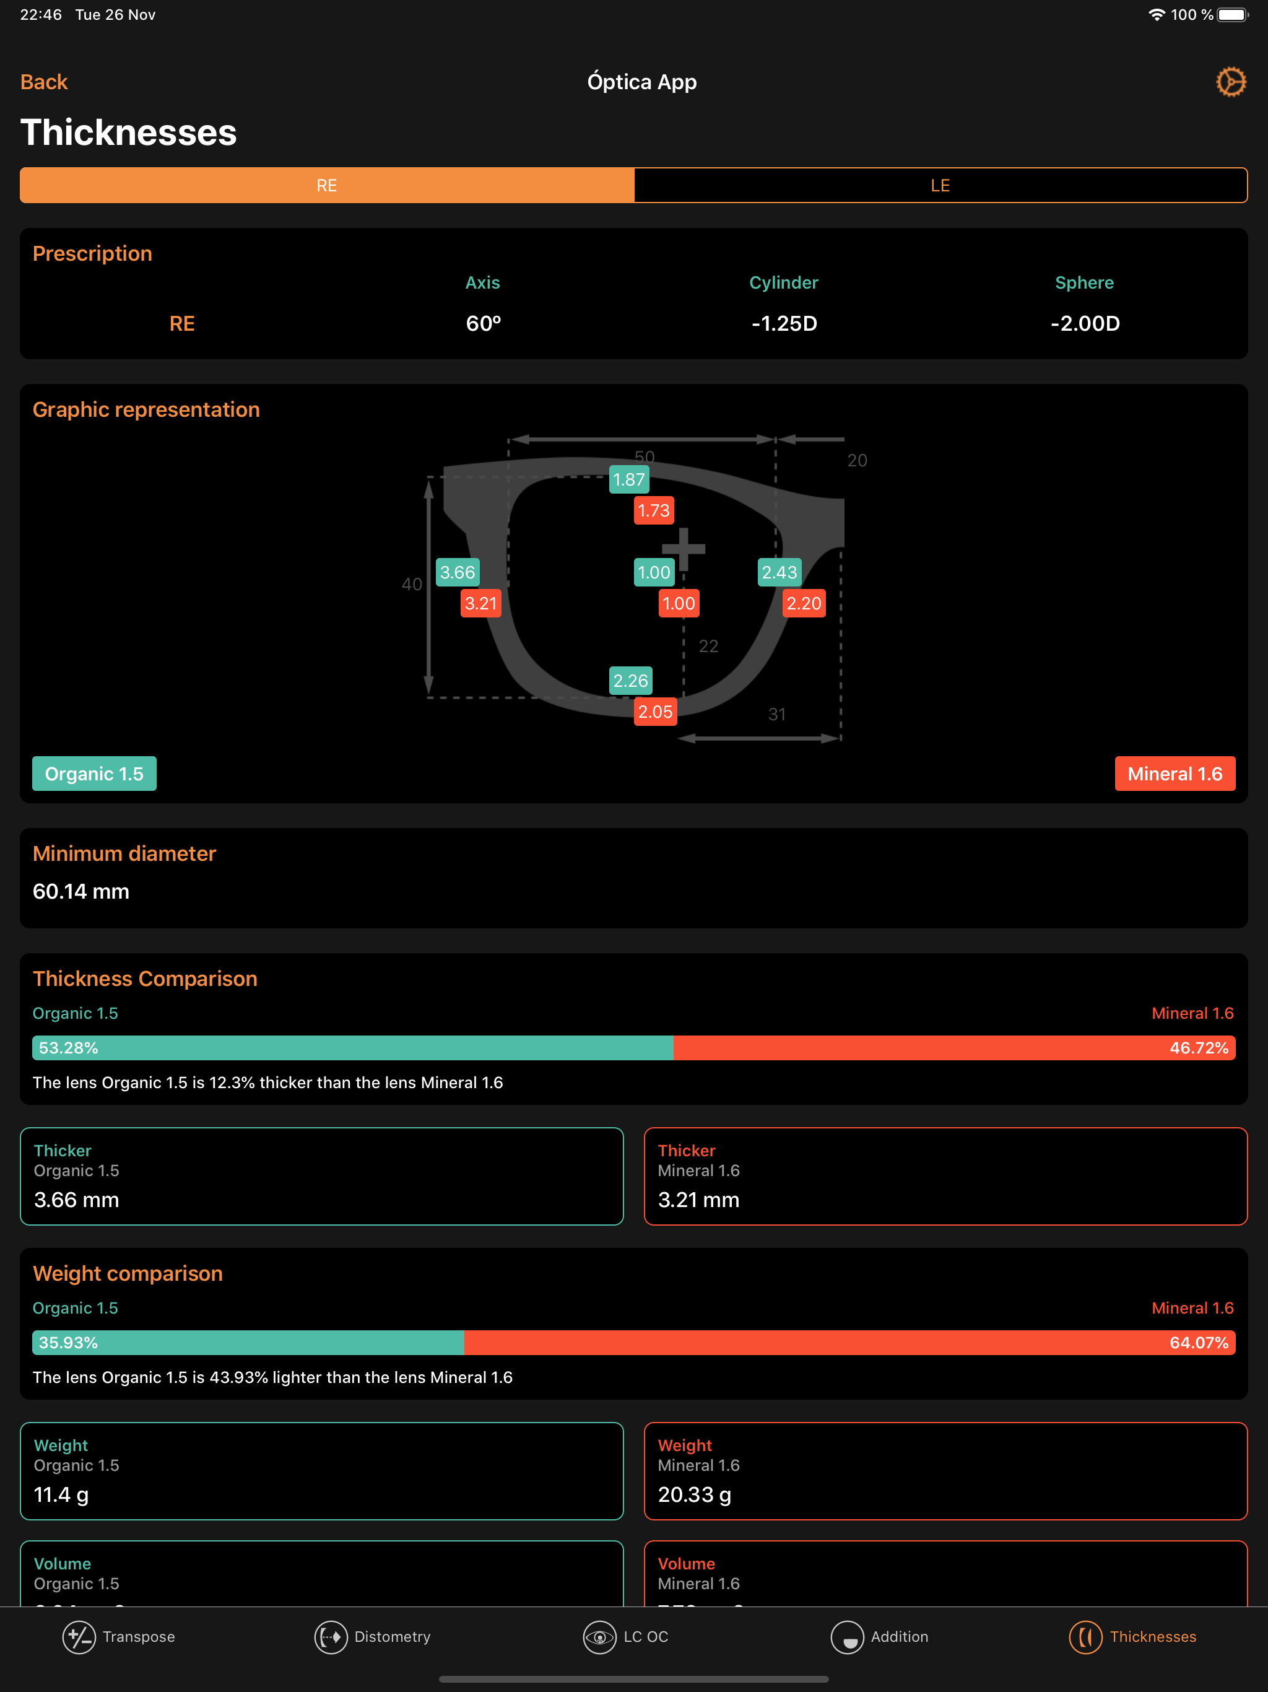Tap the 31 distance dimension label
The image size is (1268, 1692).
click(x=777, y=715)
